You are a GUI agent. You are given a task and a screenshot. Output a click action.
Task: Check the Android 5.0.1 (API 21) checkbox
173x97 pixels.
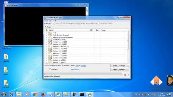[x=49, y=44]
